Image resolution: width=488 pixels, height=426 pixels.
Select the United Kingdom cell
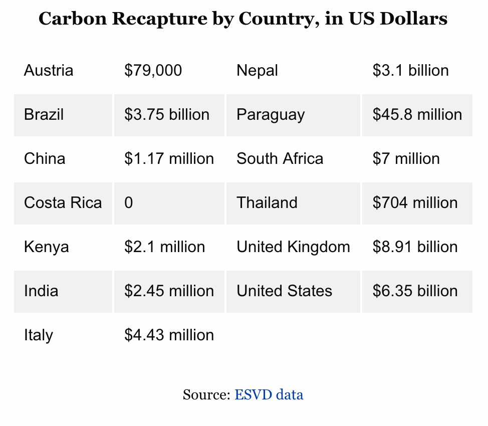293,247
